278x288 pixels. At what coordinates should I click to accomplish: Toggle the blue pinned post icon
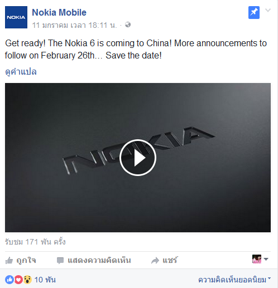pos(254,13)
